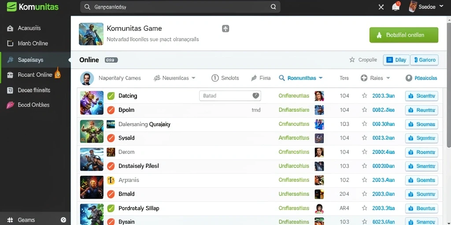Viewport: 451px width, 225px height.
Task: Click the notification bell icon
Action: coord(396,6)
